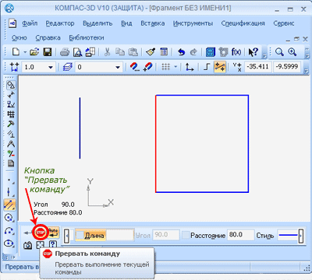
Task: Click the Layers manager icon
Action: click(x=68, y=67)
